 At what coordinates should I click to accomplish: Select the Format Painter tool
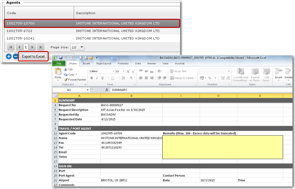click(75, 80)
